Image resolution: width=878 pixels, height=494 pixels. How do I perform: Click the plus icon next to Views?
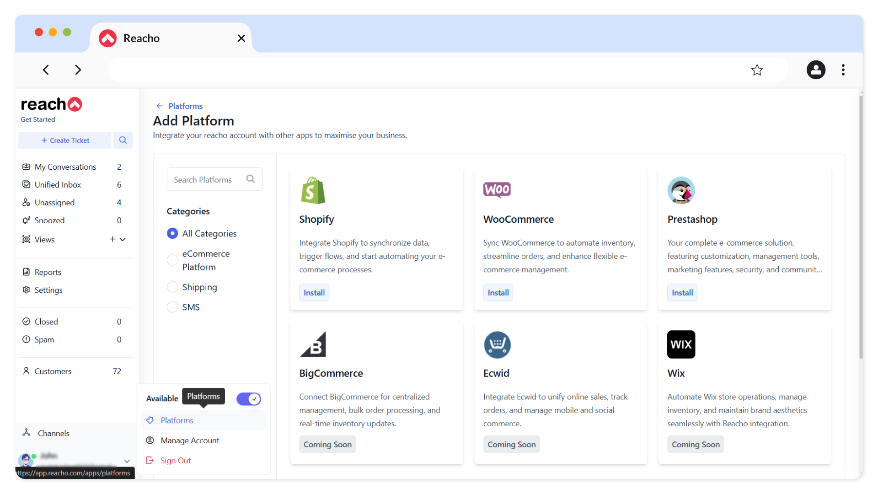[112, 239]
